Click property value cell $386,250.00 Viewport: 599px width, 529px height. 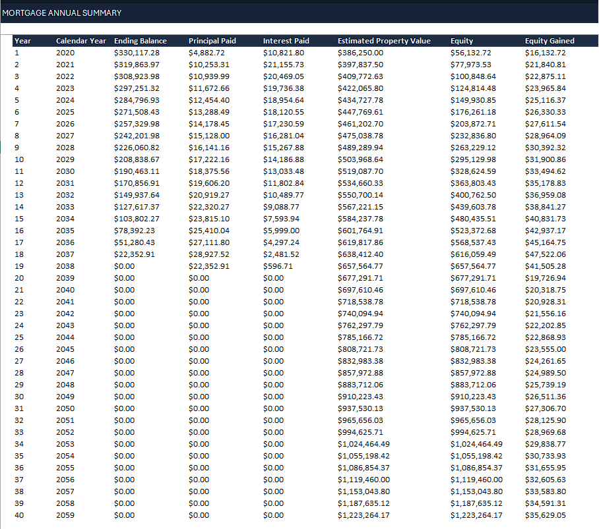360,53
